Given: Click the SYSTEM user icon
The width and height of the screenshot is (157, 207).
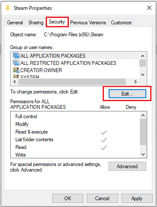Looking at the screenshot, I should (16, 76).
